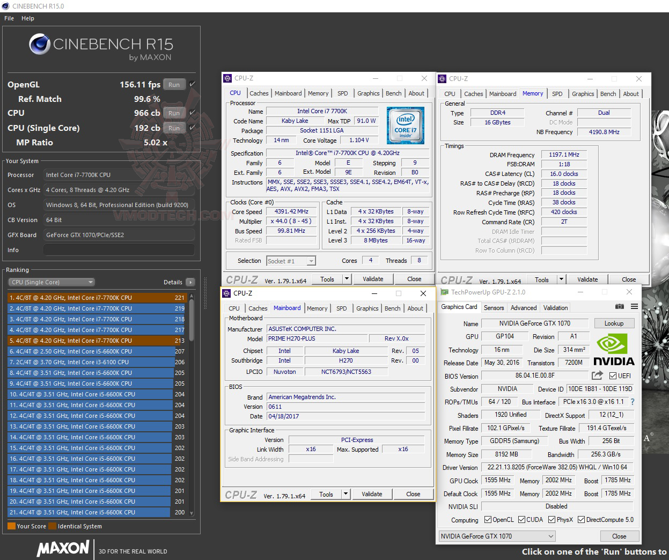
Task: Click the Lookup button in GPU-Z
Action: [614, 323]
